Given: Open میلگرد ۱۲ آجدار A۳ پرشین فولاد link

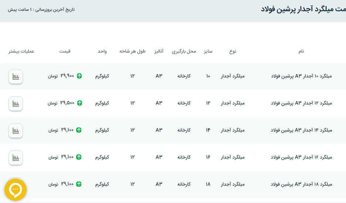Looking at the screenshot, I should 301,103.
